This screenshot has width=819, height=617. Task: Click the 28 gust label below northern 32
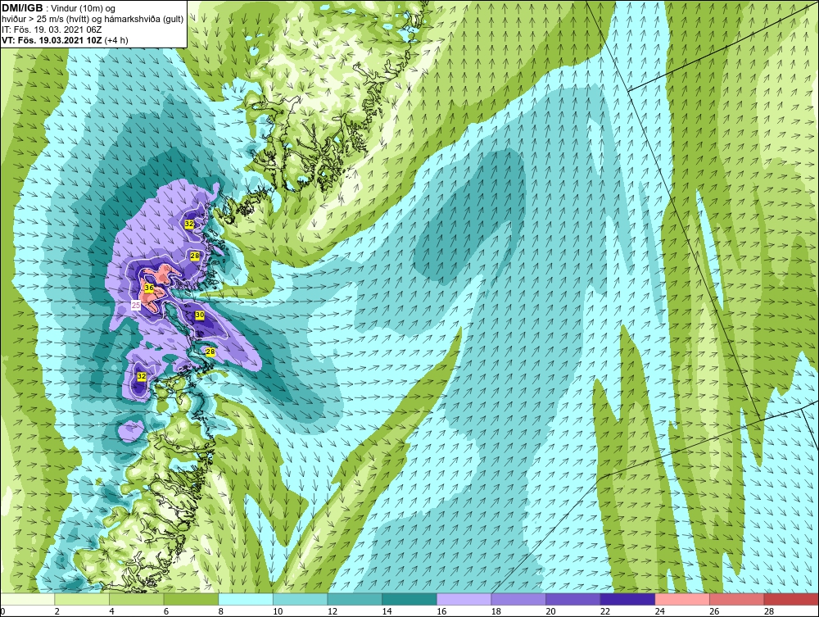click(x=195, y=256)
